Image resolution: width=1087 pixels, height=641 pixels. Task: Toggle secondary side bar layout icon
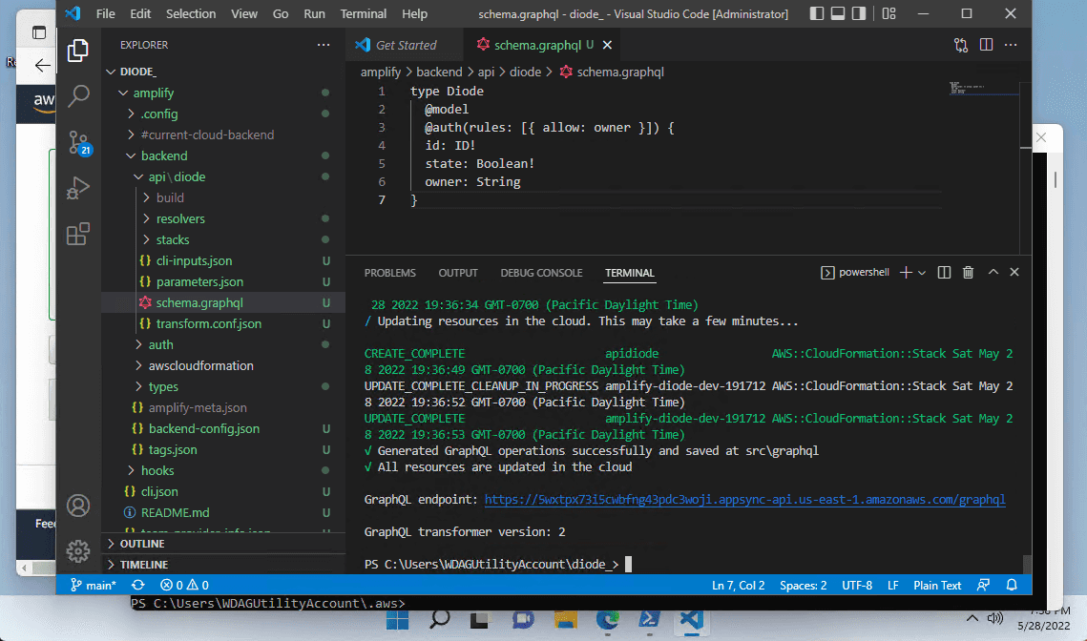[859, 14]
